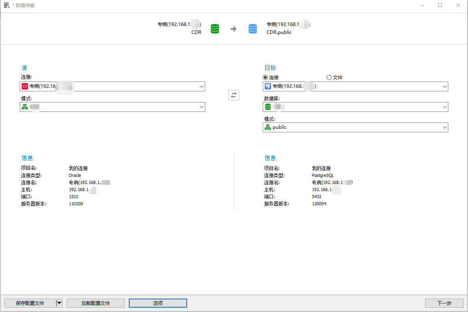The width and height of the screenshot is (468, 312).
Task: Open the source 模式 dropdown
Action: point(202,107)
